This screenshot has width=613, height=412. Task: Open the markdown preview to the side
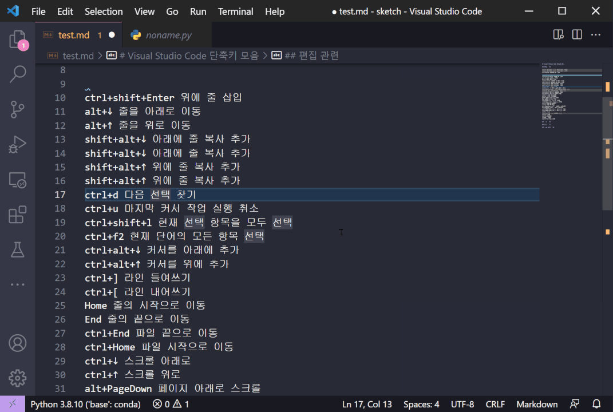point(558,35)
